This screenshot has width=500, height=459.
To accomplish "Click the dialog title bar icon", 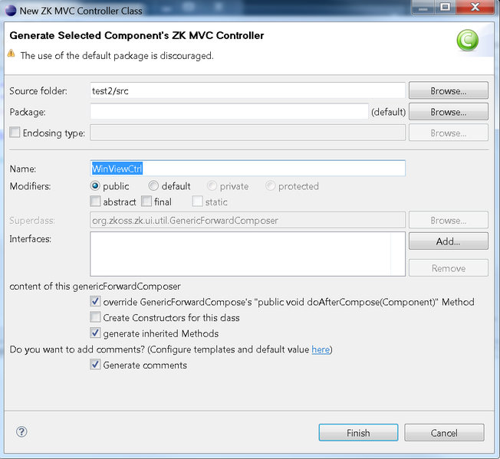I will 10,8.
